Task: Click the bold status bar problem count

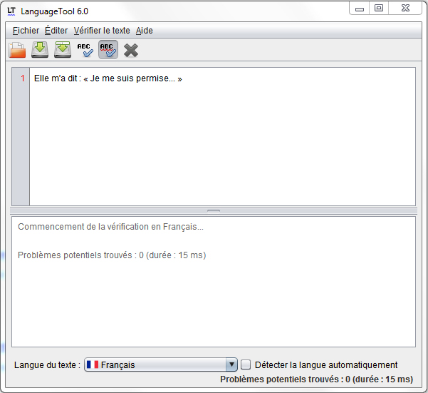Action: pos(317,379)
